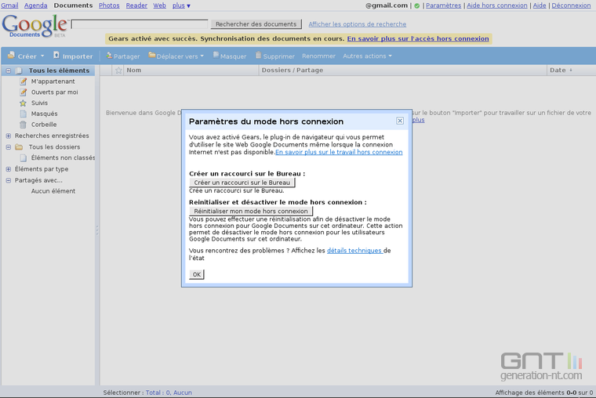
Task: Select Éléments non classés in sidebar
Action: pyautogui.click(x=63, y=157)
